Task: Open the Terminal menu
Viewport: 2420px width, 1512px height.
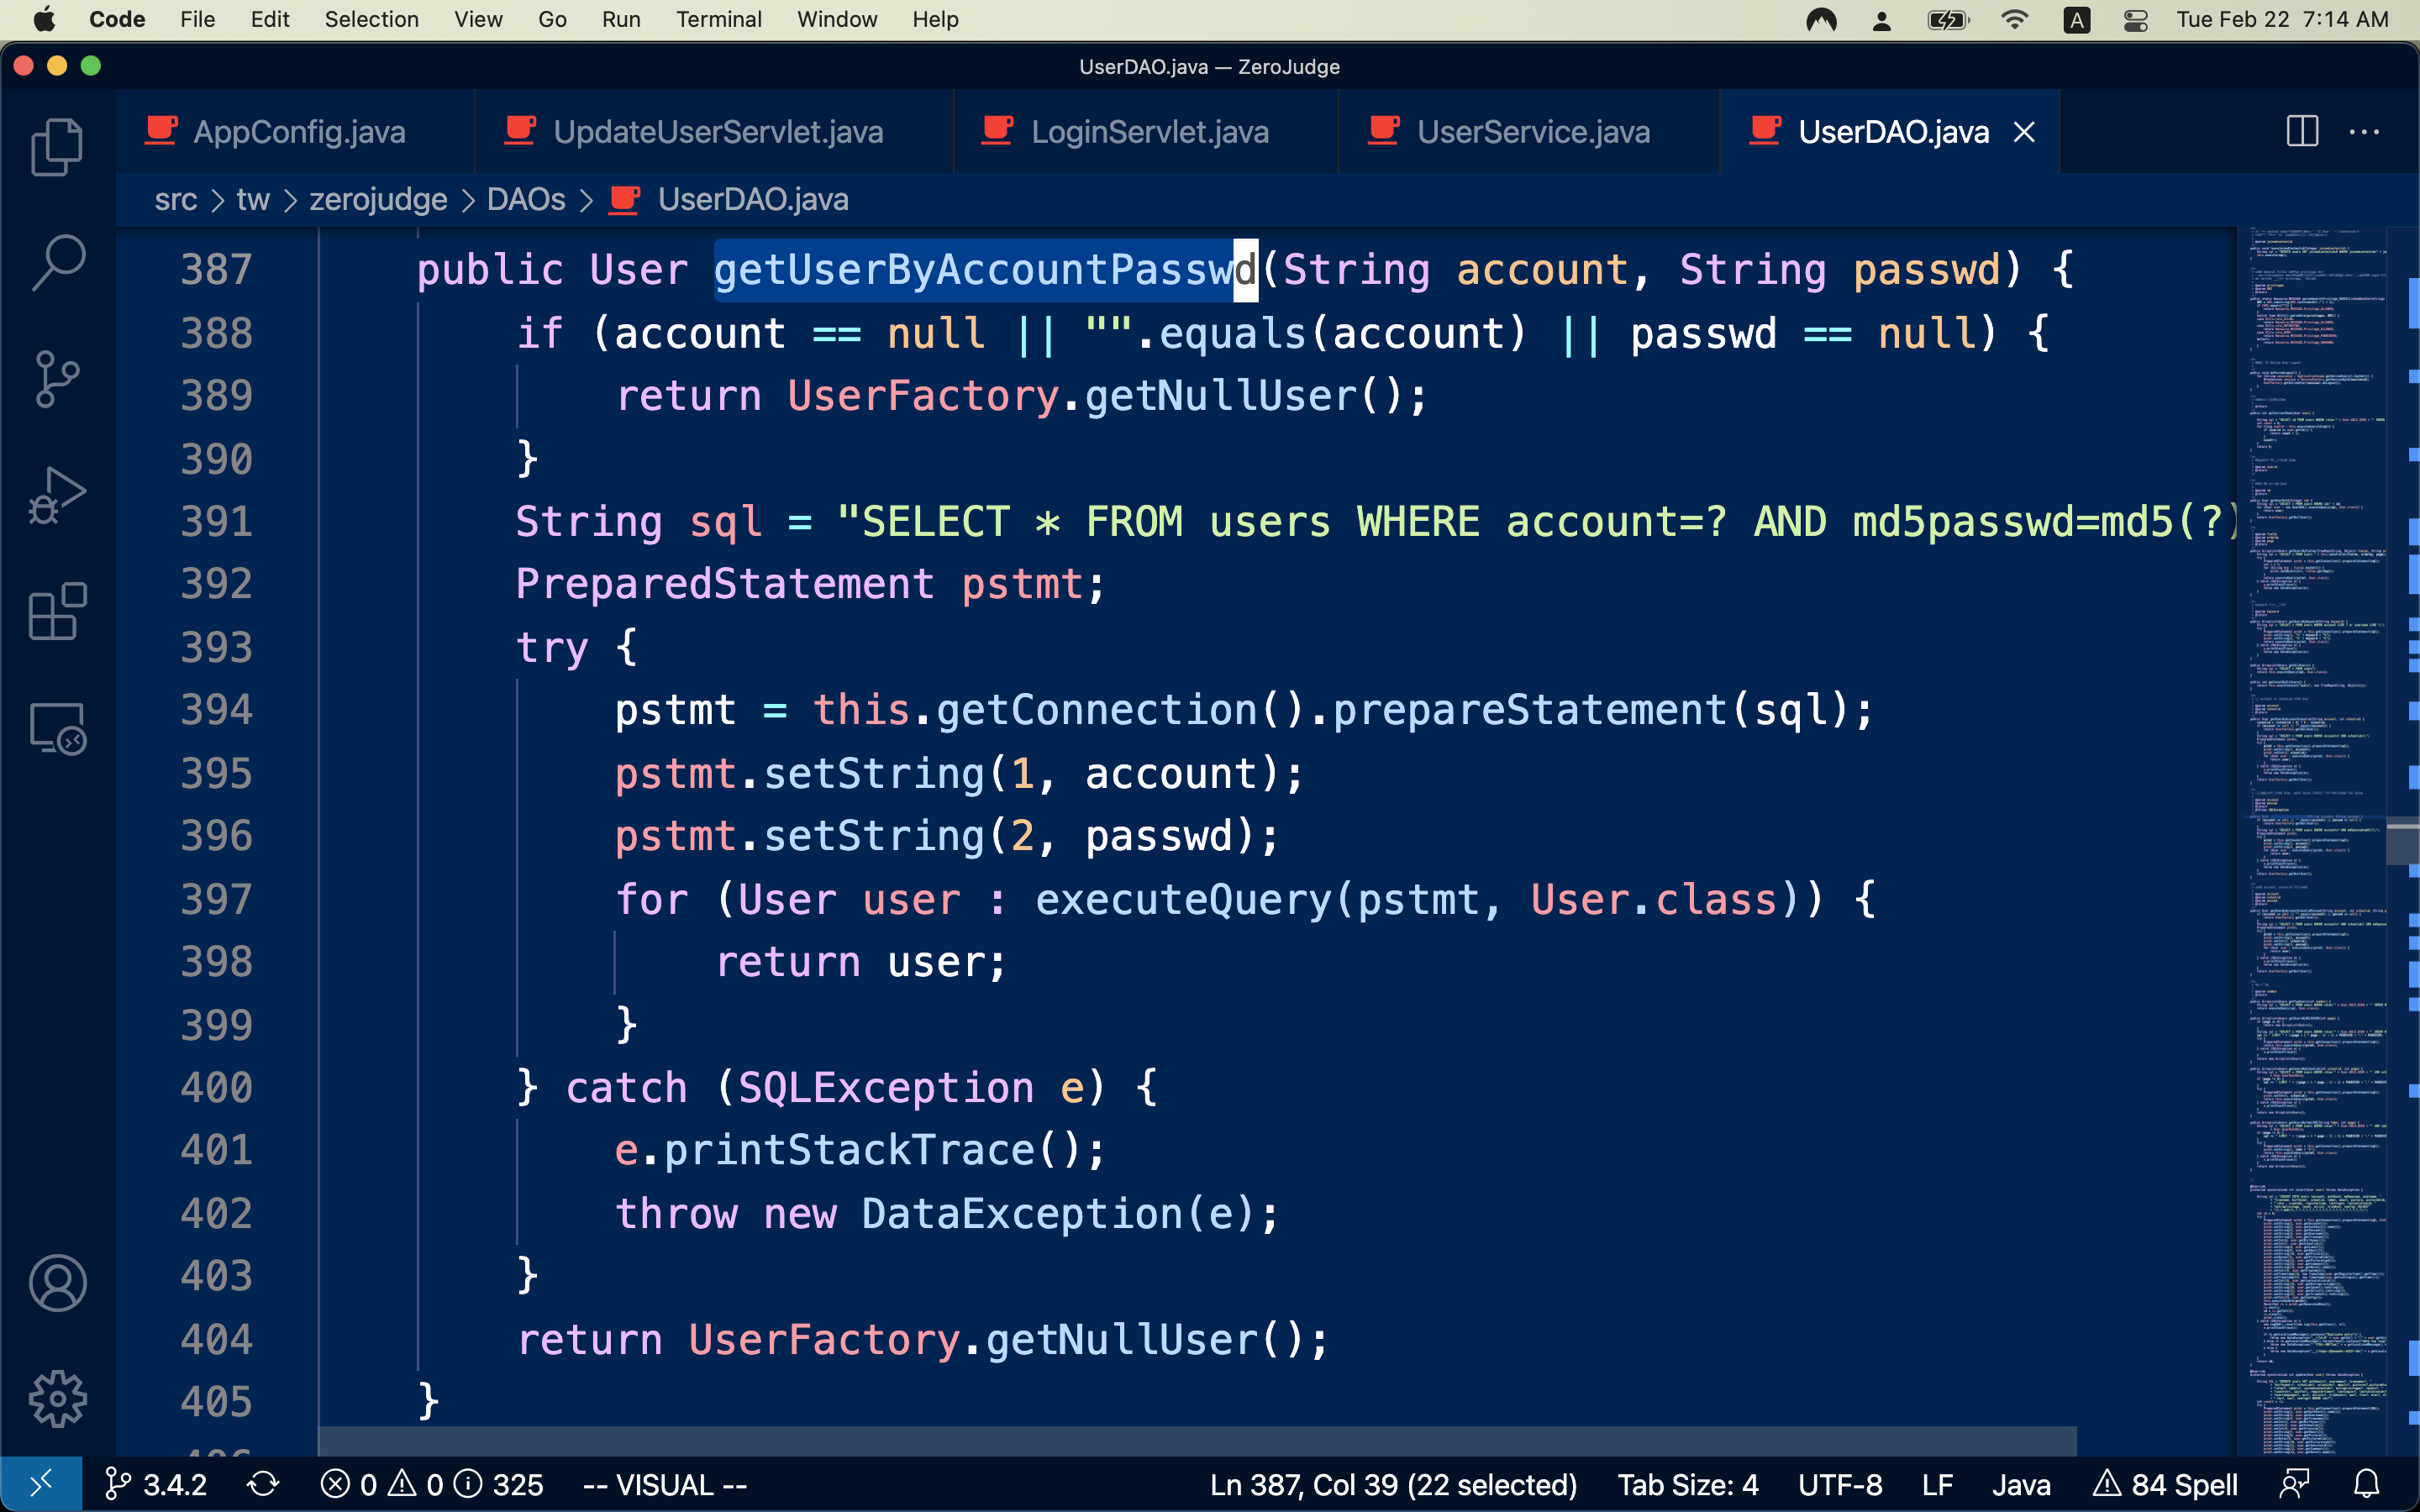Action: click(718, 19)
